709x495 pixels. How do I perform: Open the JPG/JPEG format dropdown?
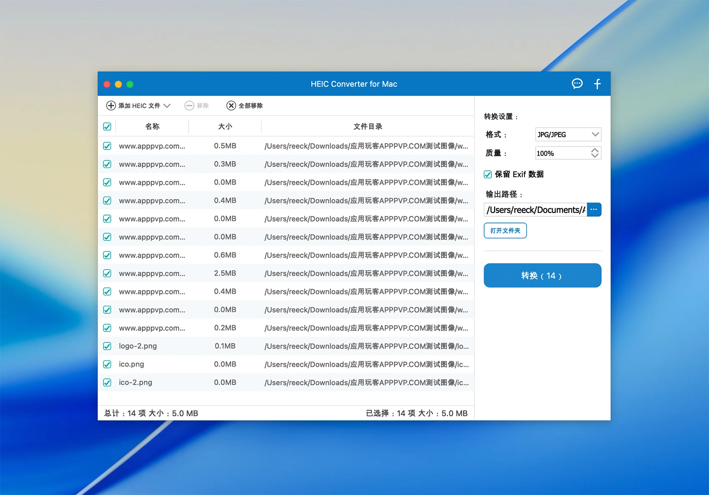click(568, 135)
